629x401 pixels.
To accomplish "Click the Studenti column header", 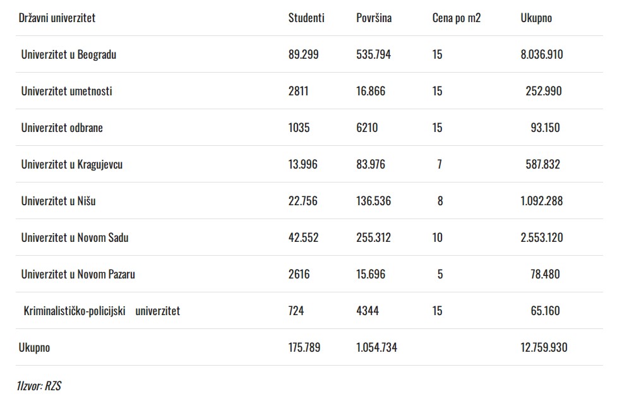I will (306, 18).
